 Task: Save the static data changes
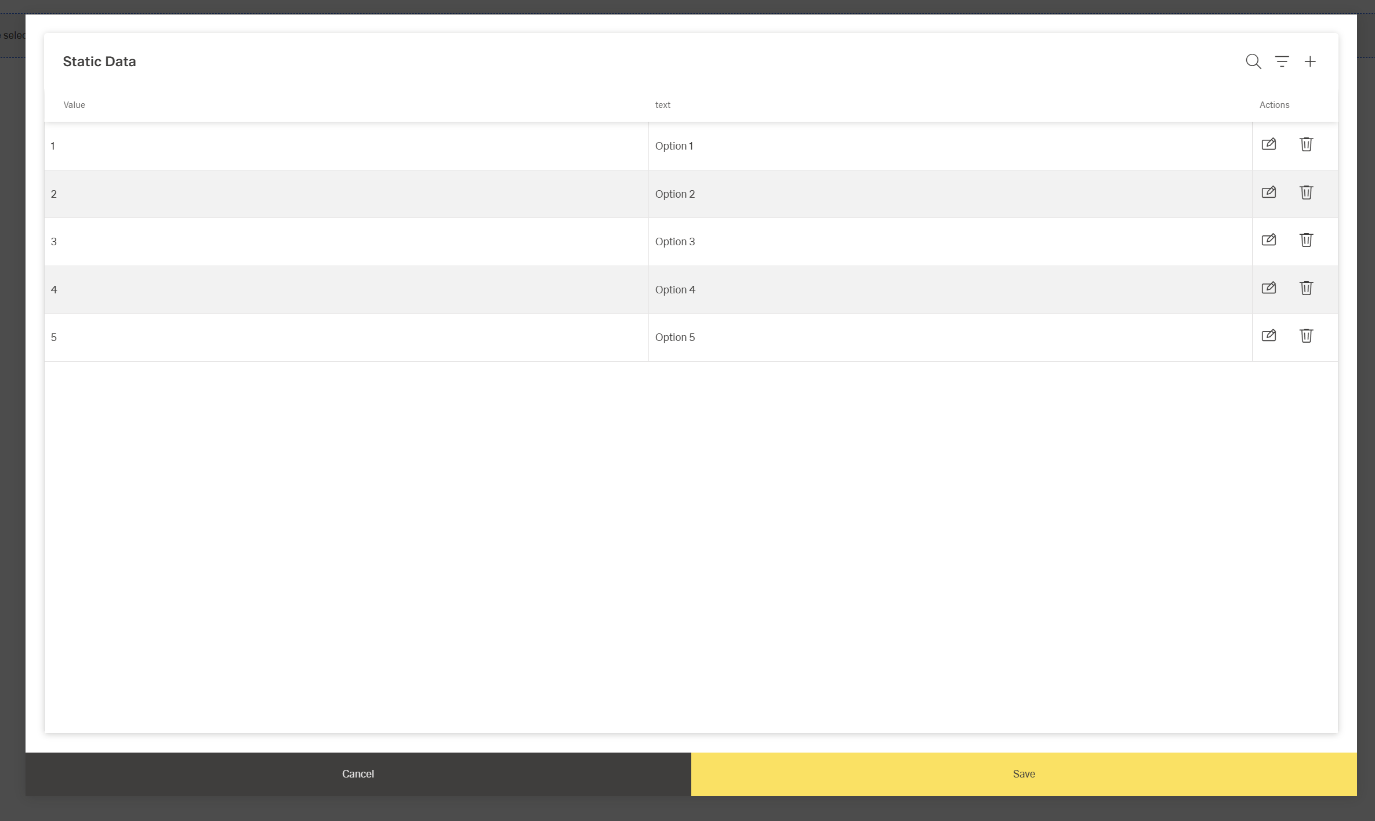1024,773
